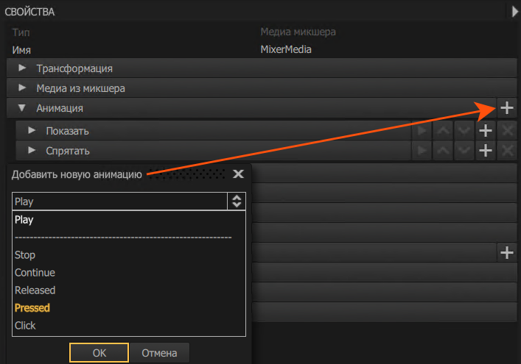The image size is (521, 364).
Task: Expand the Медиа из микшера section
Action: (x=21, y=88)
